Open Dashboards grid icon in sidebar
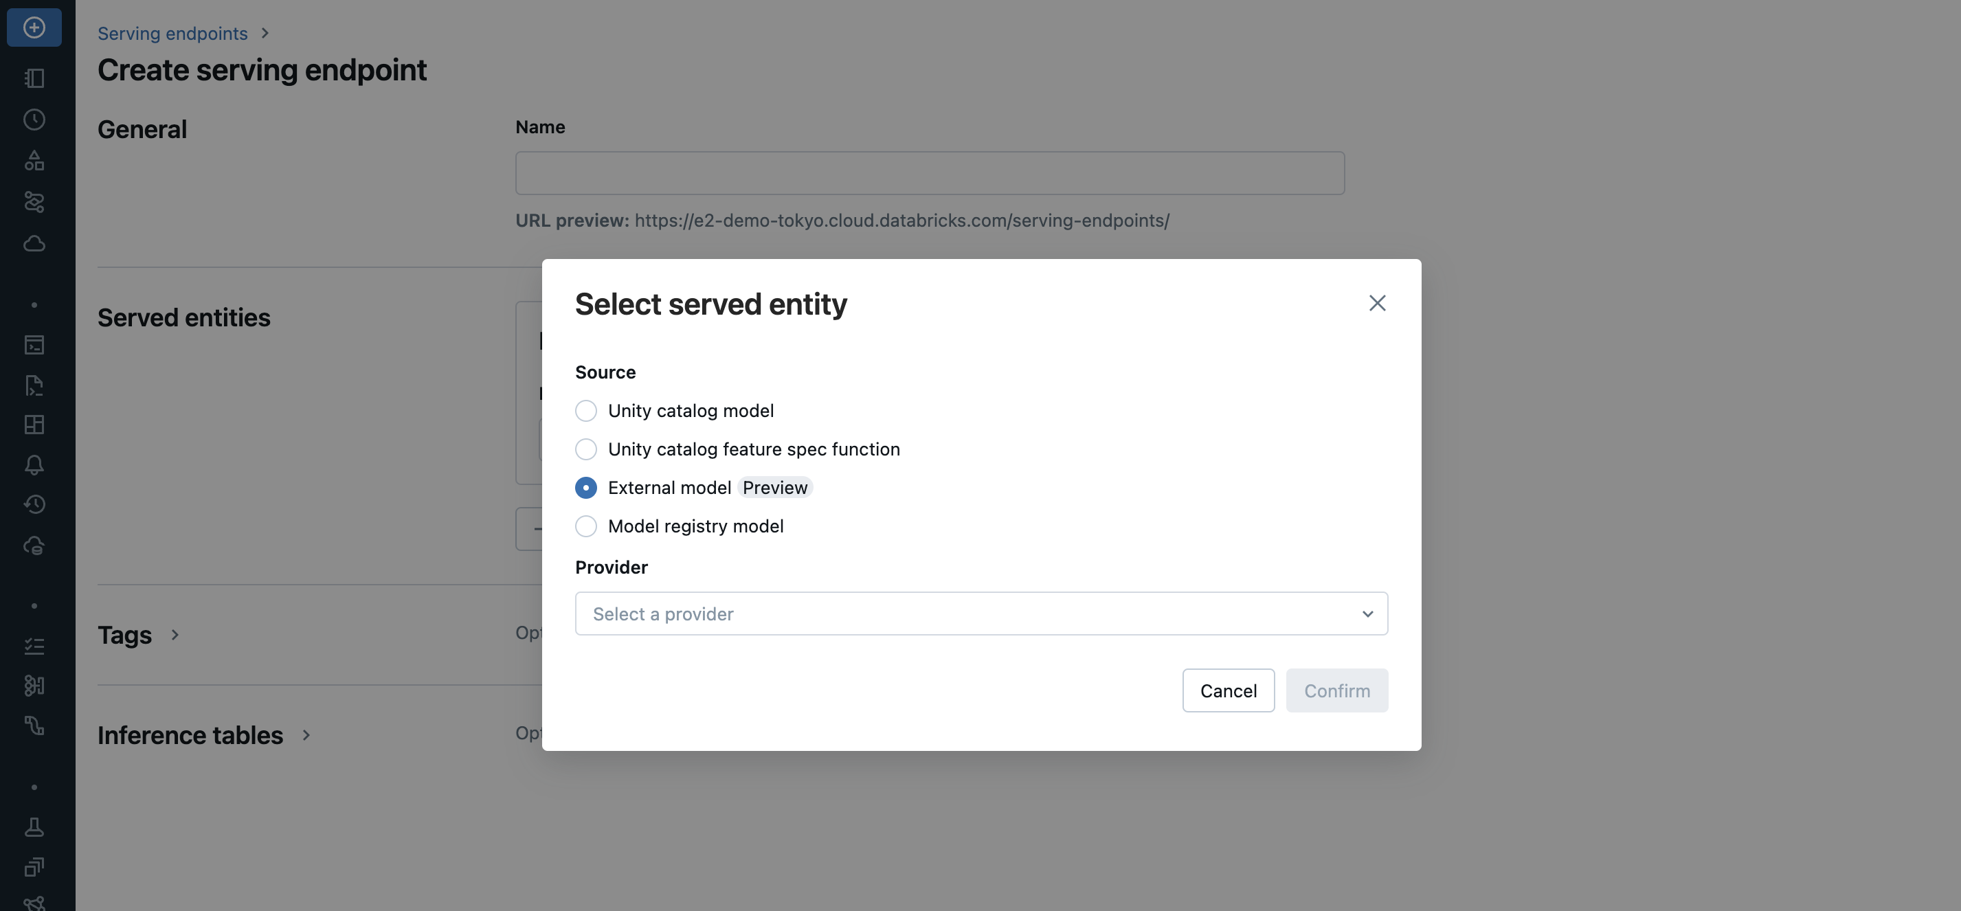Screen dimensions: 1961x911 point(34,425)
